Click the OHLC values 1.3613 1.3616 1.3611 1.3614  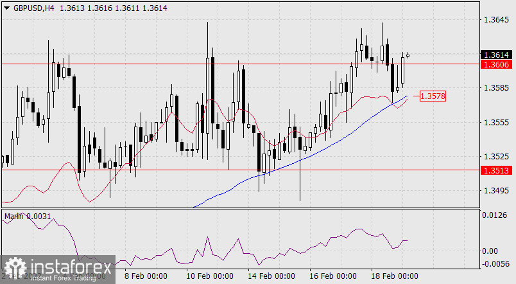tap(114, 8)
